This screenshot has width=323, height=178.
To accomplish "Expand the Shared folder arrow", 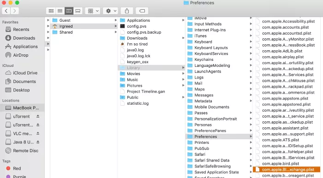I will (115, 32).
